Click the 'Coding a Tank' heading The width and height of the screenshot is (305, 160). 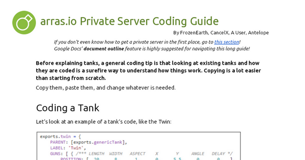68,108
